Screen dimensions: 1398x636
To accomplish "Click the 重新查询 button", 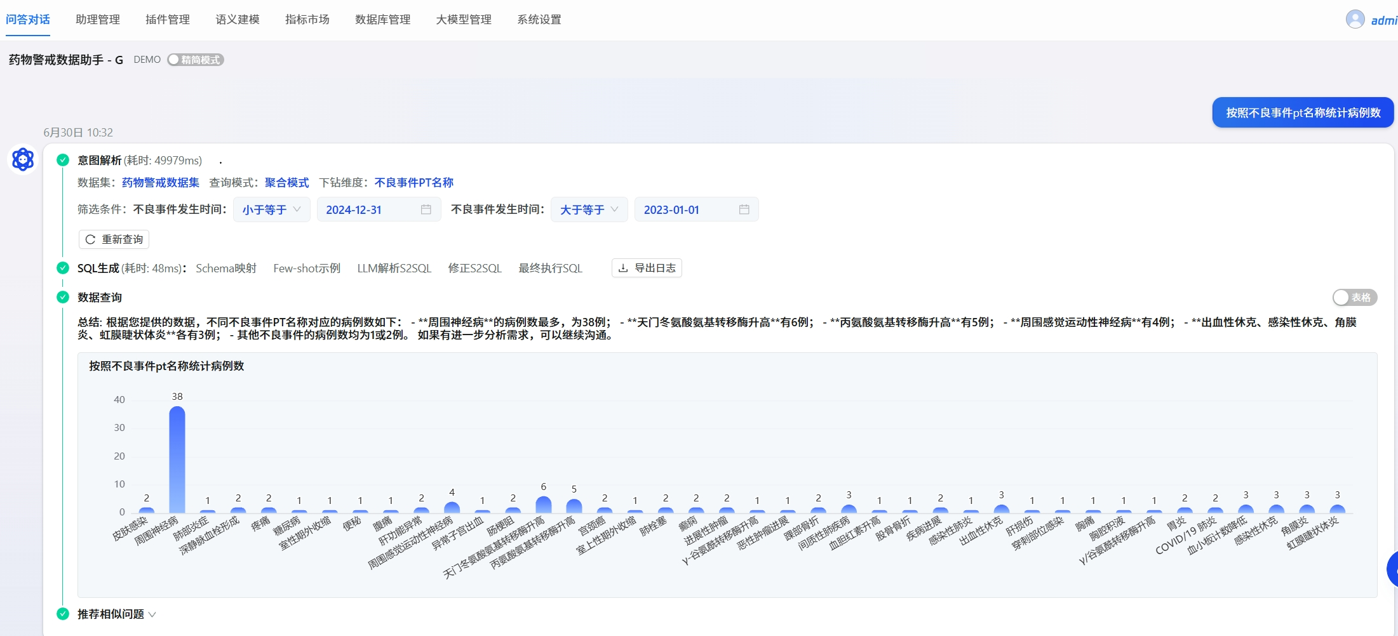I will (x=114, y=239).
